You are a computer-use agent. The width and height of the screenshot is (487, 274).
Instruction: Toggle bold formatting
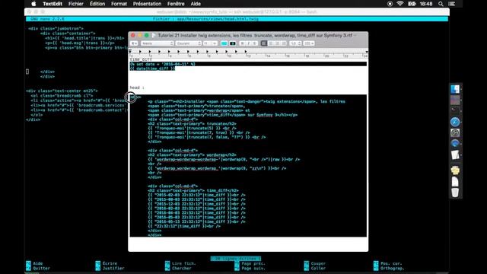(x=242, y=43)
